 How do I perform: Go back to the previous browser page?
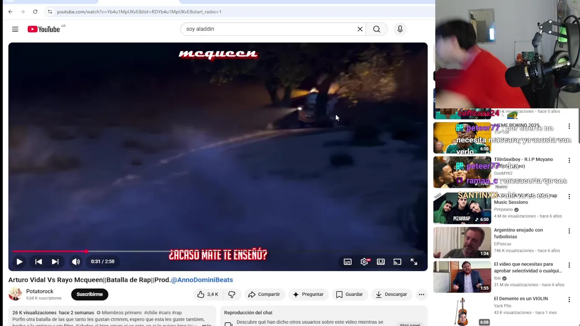click(x=10, y=12)
